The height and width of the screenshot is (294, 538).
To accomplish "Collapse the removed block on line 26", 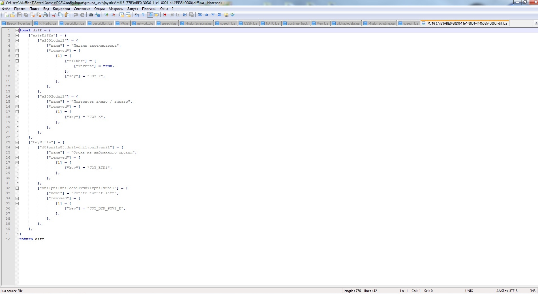I will 17,157.
